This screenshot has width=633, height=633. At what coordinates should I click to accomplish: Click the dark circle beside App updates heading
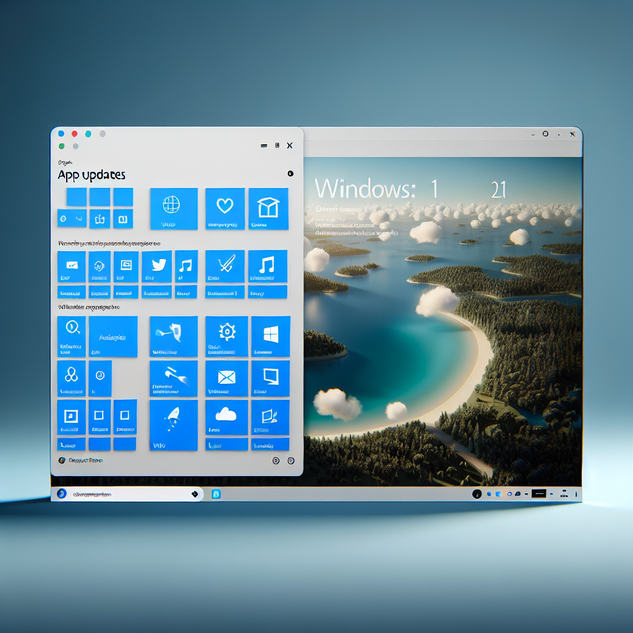click(291, 174)
